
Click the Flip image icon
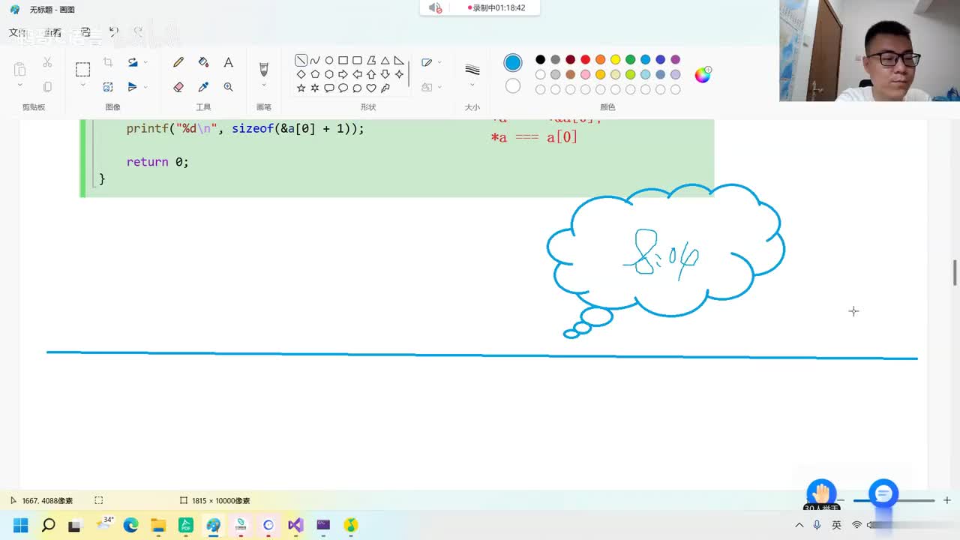[x=133, y=87]
